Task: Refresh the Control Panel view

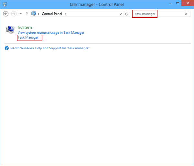Action: [x=126, y=14]
